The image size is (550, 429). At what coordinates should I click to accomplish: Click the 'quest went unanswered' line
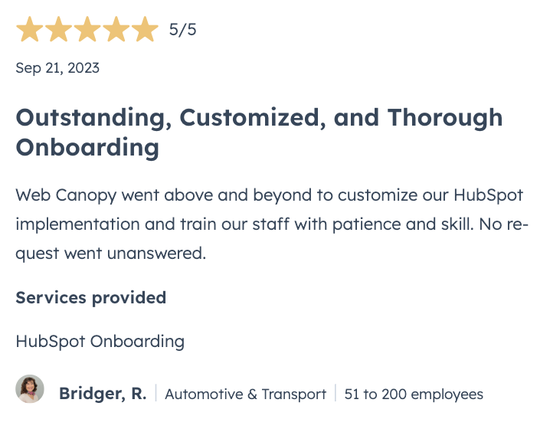[x=111, y=254]
